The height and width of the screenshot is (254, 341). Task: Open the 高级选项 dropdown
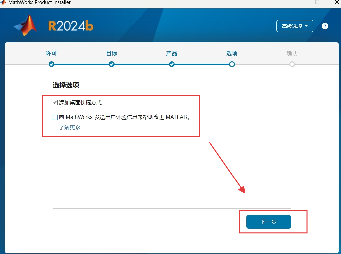(295, 26)
